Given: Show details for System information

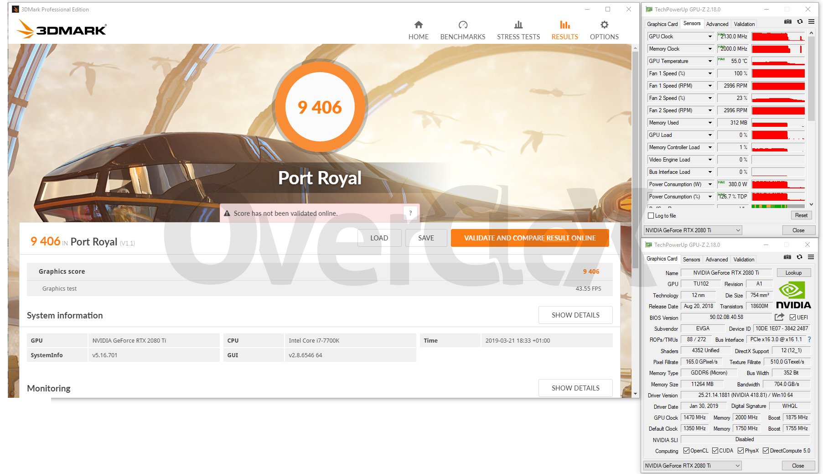Looking at the screenshot, I should pyautogui.click(x=575, y=315).
